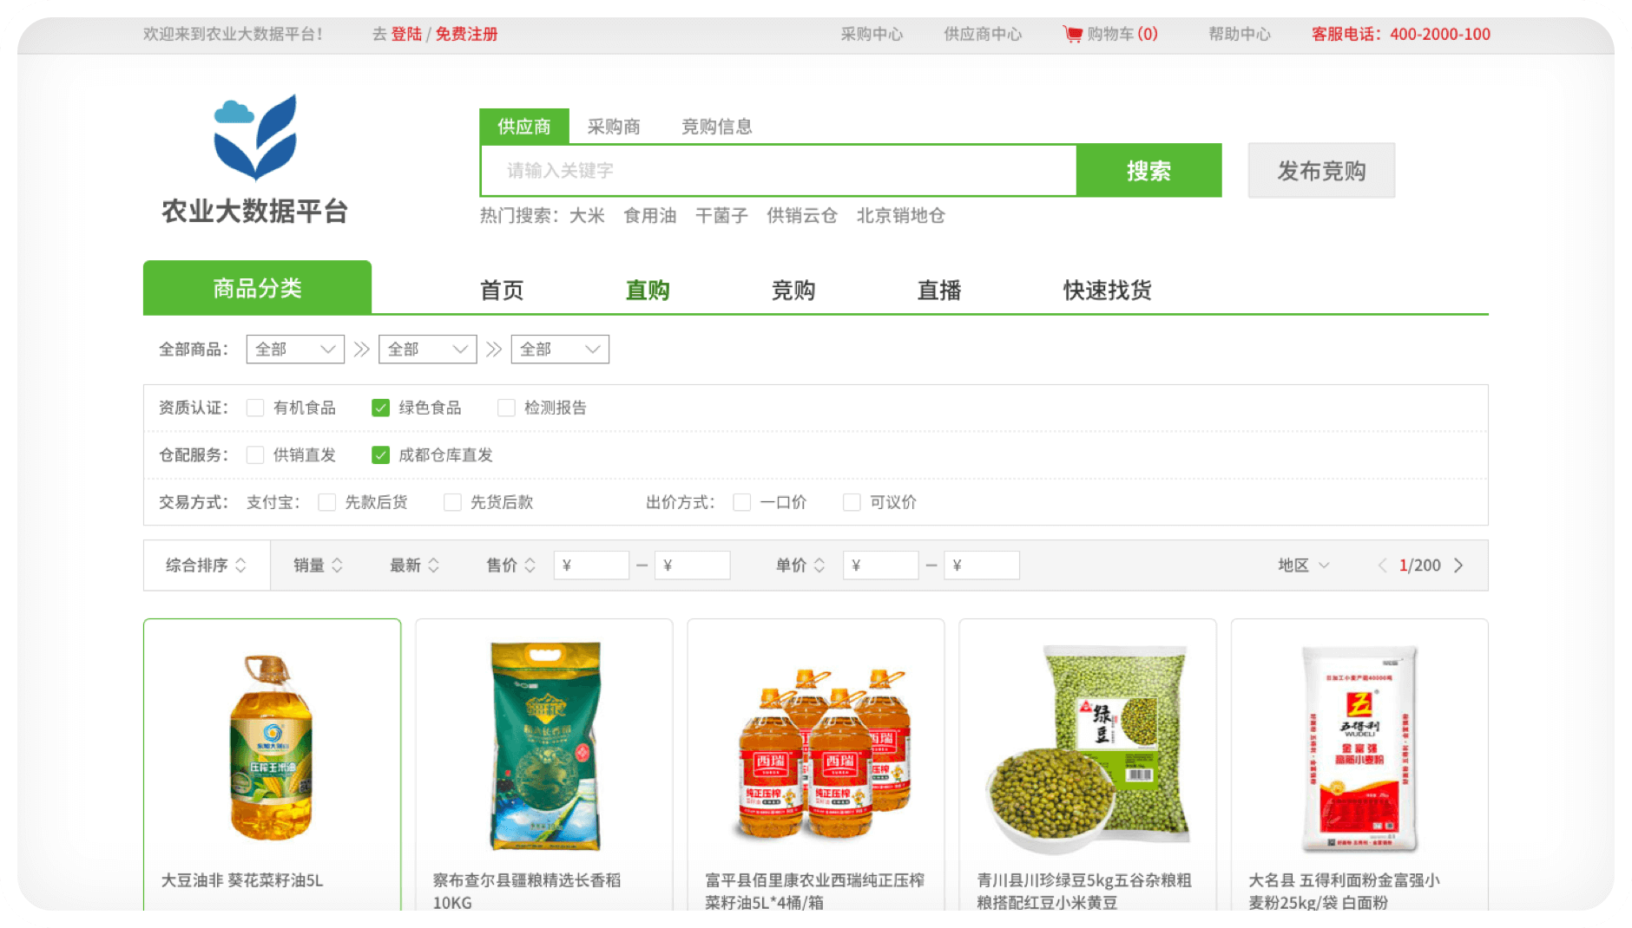The height and width of the screenshot is (928, 1632).
Task: Toggle sort arrows next to 销量
Action: coord(337,565)
